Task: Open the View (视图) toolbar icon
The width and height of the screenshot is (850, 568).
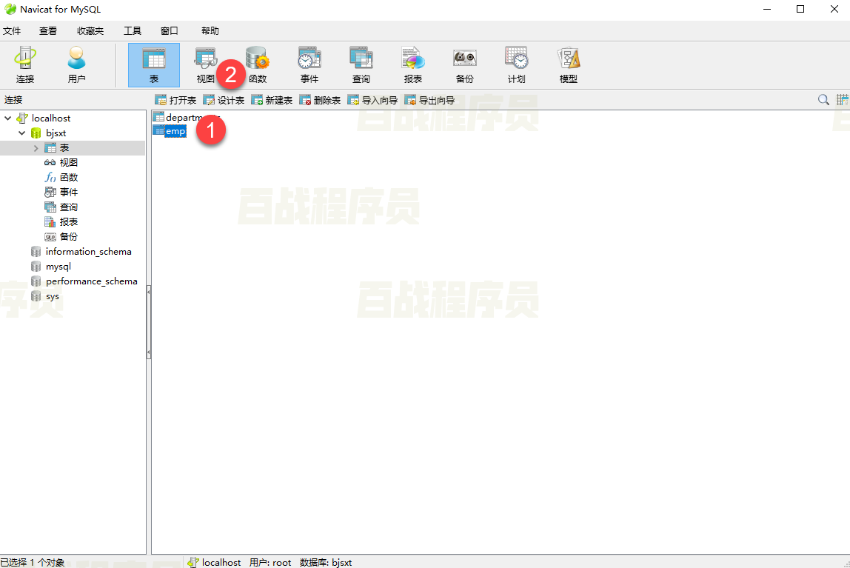Action: click(x=205, y=65)
